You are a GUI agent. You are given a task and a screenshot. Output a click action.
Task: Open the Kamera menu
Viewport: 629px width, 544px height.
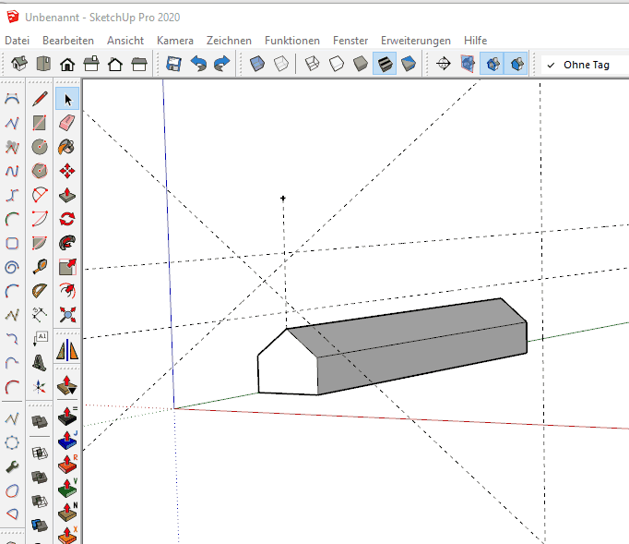(175, 41)
